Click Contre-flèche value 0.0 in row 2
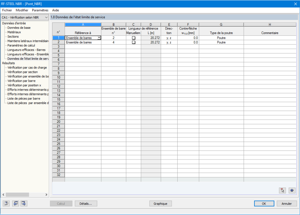Viewport: 300px width, 215px height. point(188,42)
